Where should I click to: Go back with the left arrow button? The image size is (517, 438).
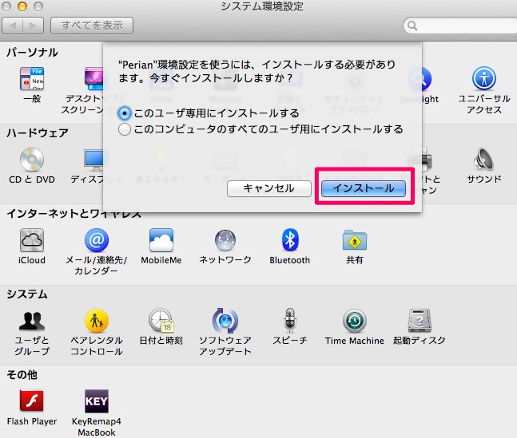(x=13, y=26)
